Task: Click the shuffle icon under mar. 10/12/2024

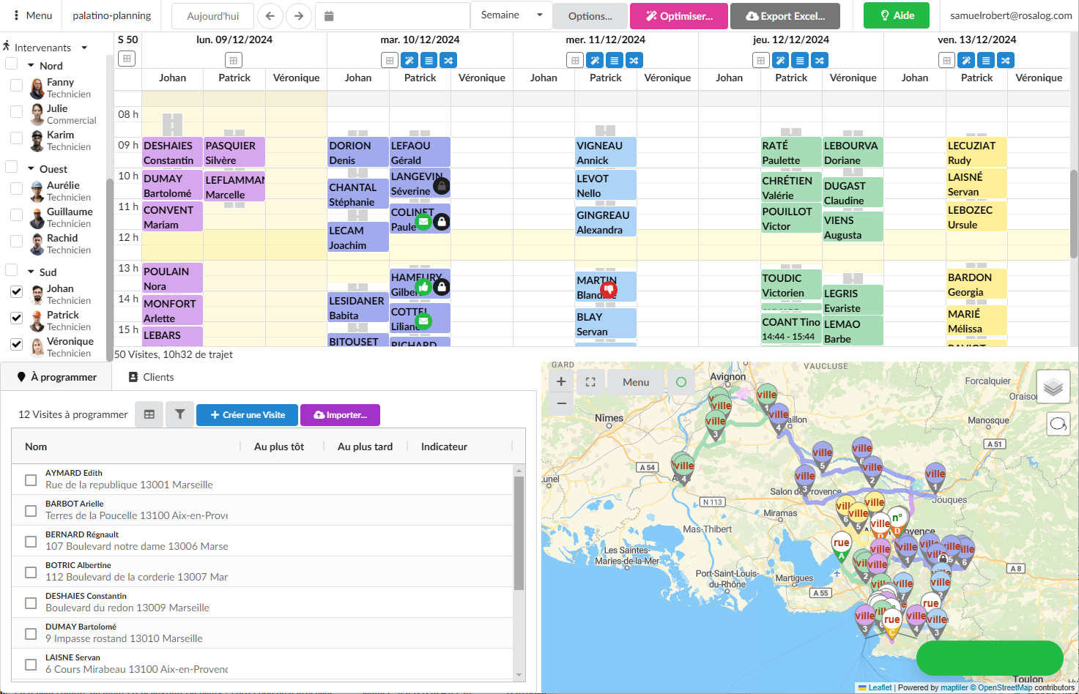Action: tap(448, 60)
